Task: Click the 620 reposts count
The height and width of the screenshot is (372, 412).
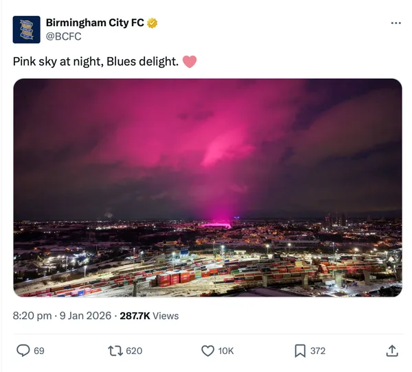Action: (134, 351)
